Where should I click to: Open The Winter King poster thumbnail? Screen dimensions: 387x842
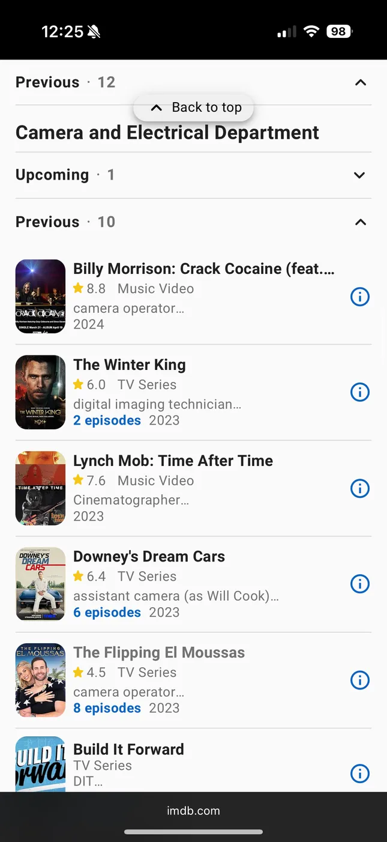point(40,392)
